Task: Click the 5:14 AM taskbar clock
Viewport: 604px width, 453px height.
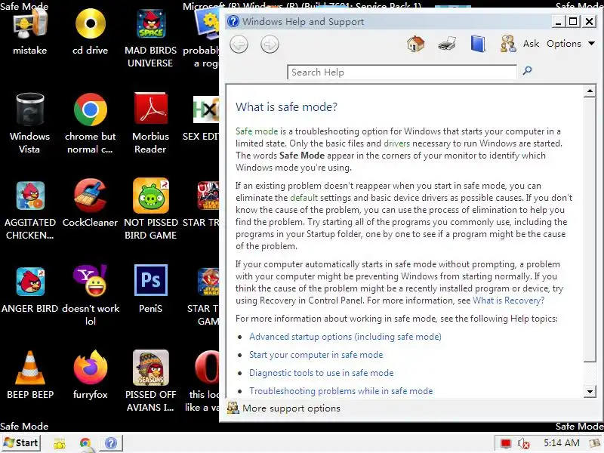Action: [561, 443]
